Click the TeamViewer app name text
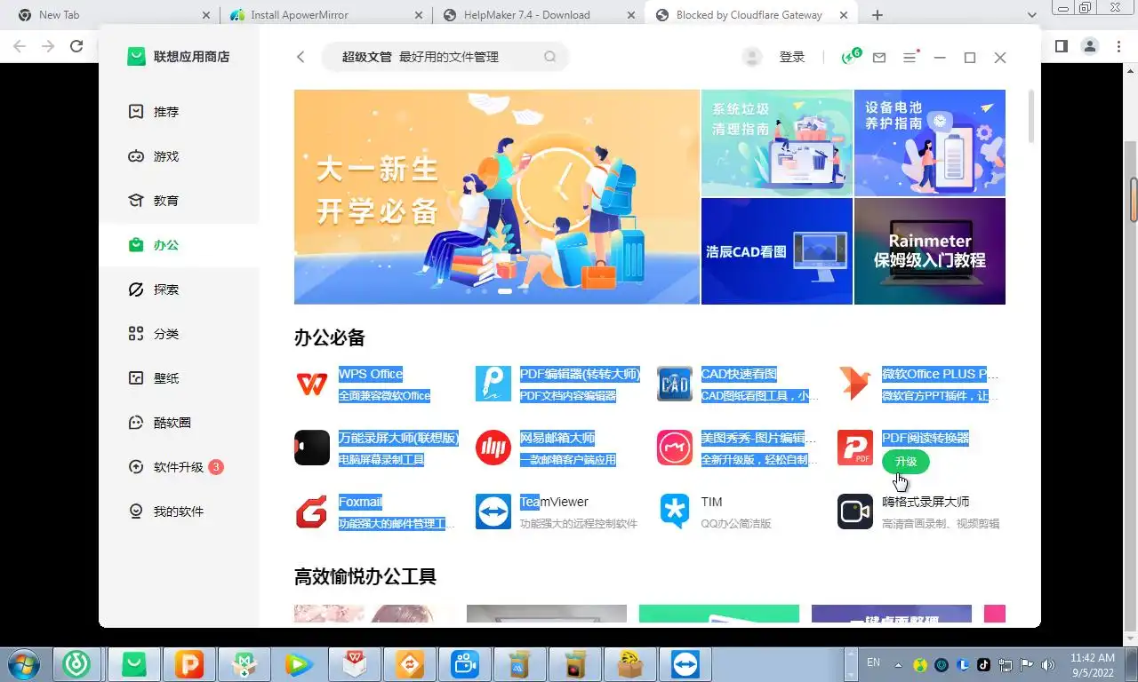Screen dimensions: 1138x682 coord(554,502)
